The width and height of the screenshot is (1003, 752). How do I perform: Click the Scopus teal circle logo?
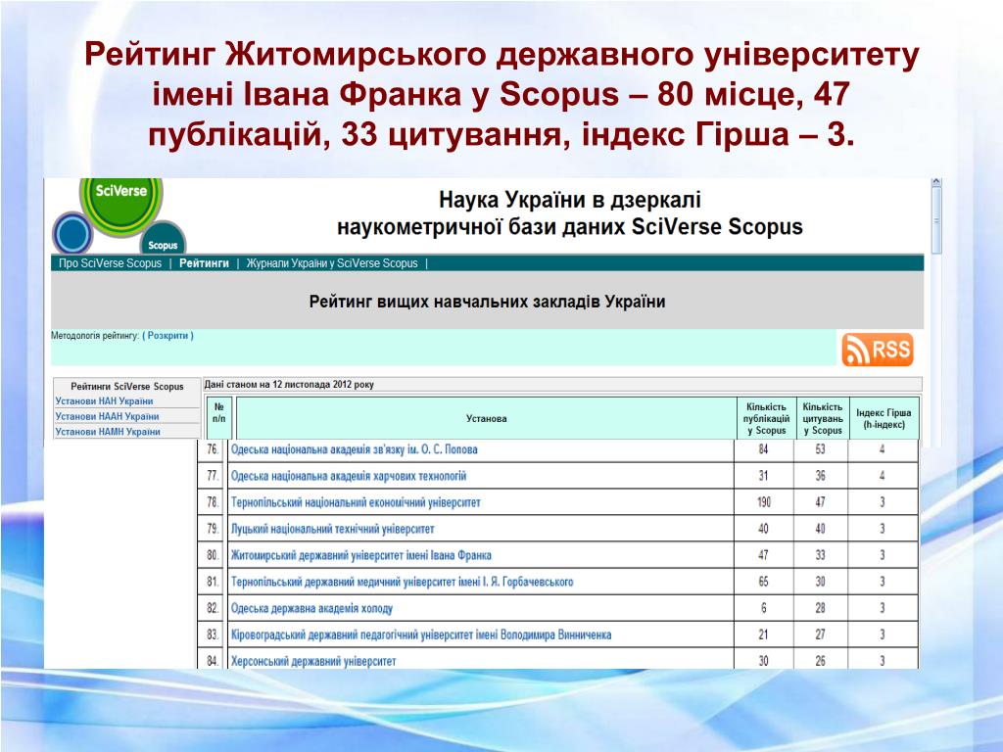tap(163, 238)
